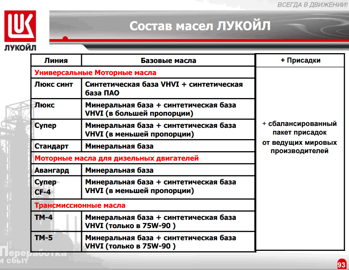349x270 pixels.
Task: Click the red LUKOIL logo
Action: (x=20, y=26)
